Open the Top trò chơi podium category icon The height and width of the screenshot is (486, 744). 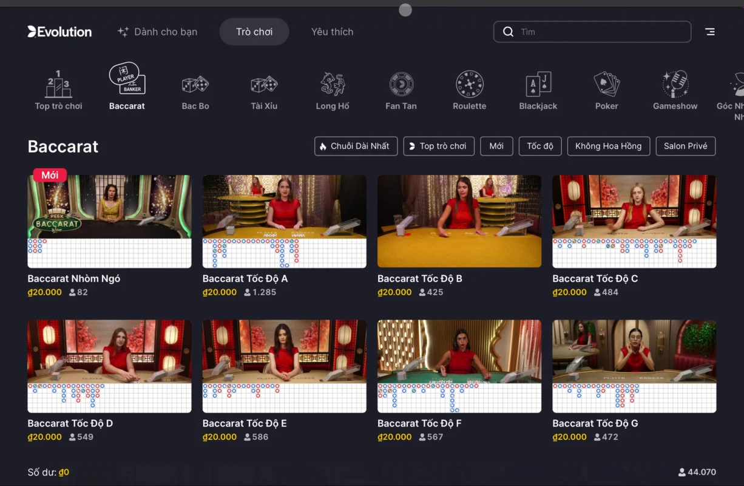[58, 85]
